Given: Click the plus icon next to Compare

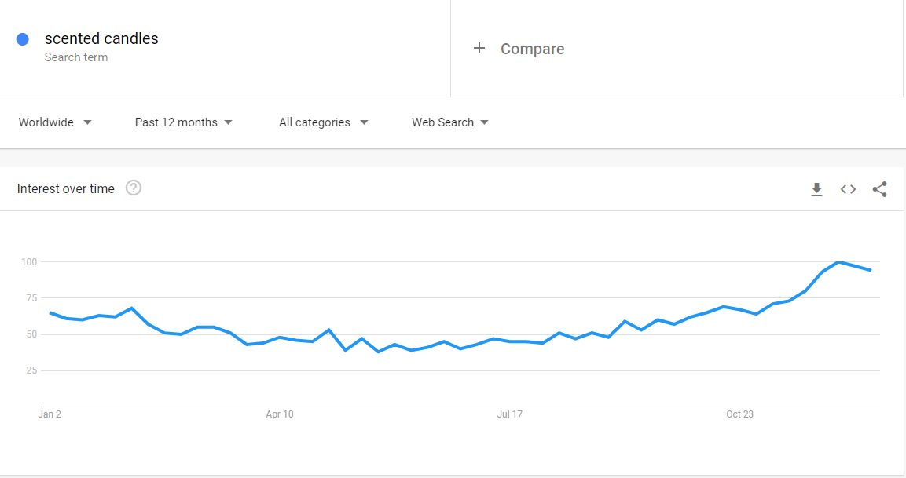Looking at the screenshot, I should coord(479,48).
